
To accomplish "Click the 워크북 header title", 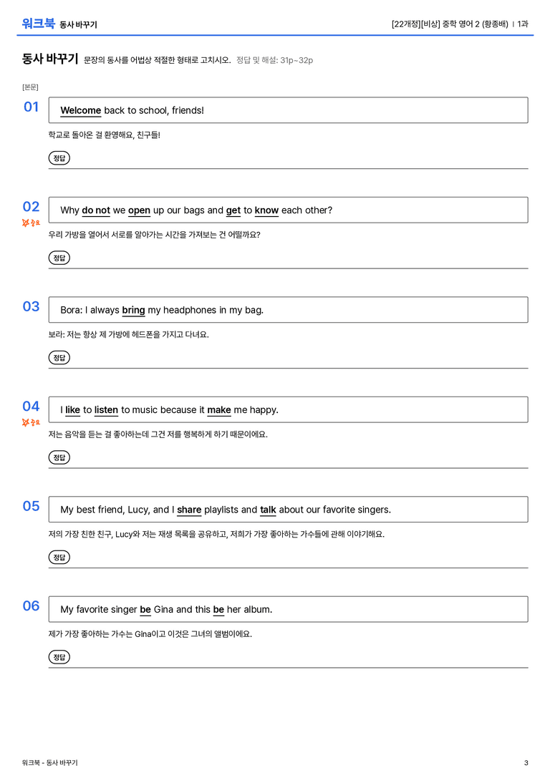I will pos(38,24).
